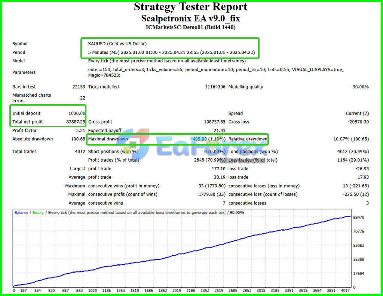Select the "Profit trades (% of total)" label
Viewport: 383px width, 296px height.
pyautogui.click(x=114, y=160)
